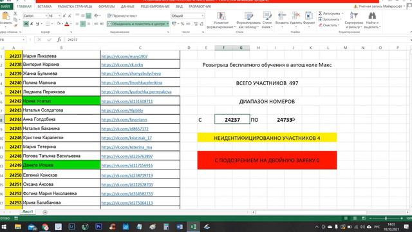The height and width of the screenshot is (232, 412).
Task: Toggle Center horizontal alignment
Action: coord(83,24)
